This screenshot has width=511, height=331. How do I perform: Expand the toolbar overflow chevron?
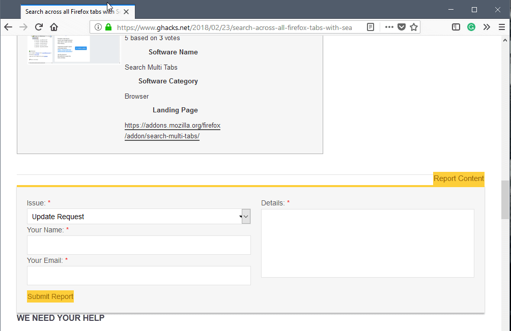coord(487,27)
